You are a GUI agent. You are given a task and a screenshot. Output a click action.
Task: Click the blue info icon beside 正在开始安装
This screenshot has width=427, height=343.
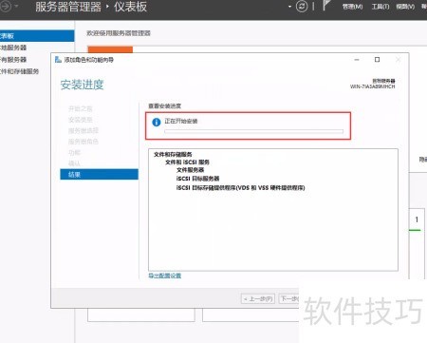coord(157,122)
